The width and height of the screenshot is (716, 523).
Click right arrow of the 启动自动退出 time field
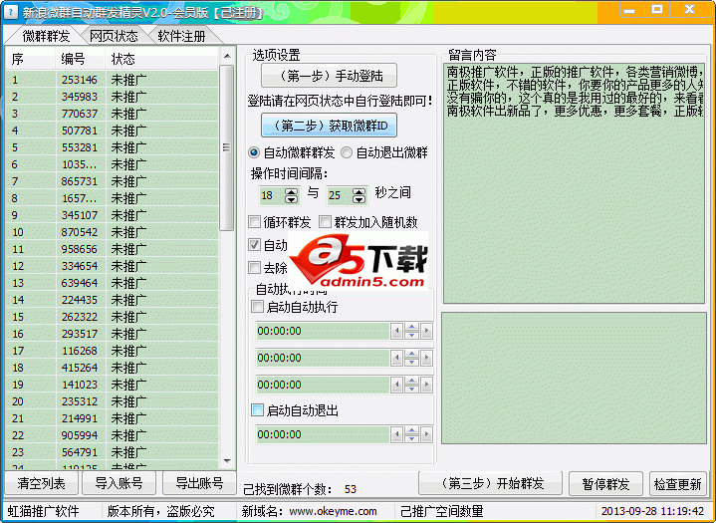coord(426,435)
